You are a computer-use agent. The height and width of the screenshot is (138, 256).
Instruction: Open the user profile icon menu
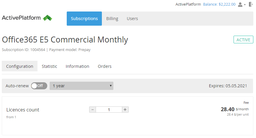240,4
